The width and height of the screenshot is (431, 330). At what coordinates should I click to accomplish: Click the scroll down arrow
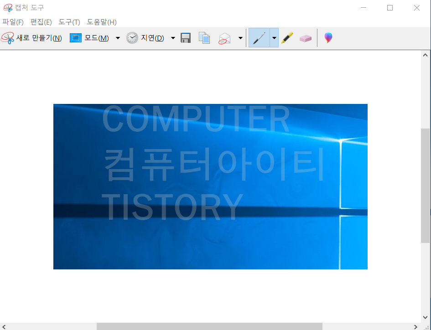(x=425, y=318)
